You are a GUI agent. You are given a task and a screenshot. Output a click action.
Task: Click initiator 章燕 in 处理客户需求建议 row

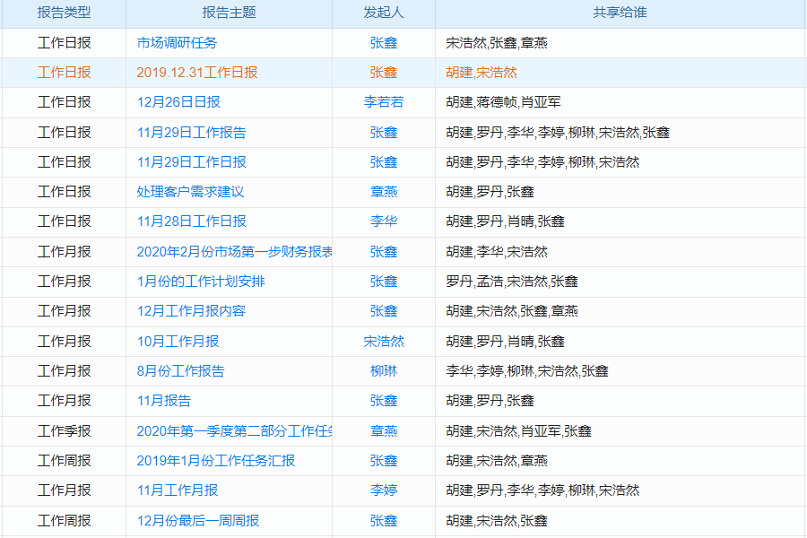384,192
